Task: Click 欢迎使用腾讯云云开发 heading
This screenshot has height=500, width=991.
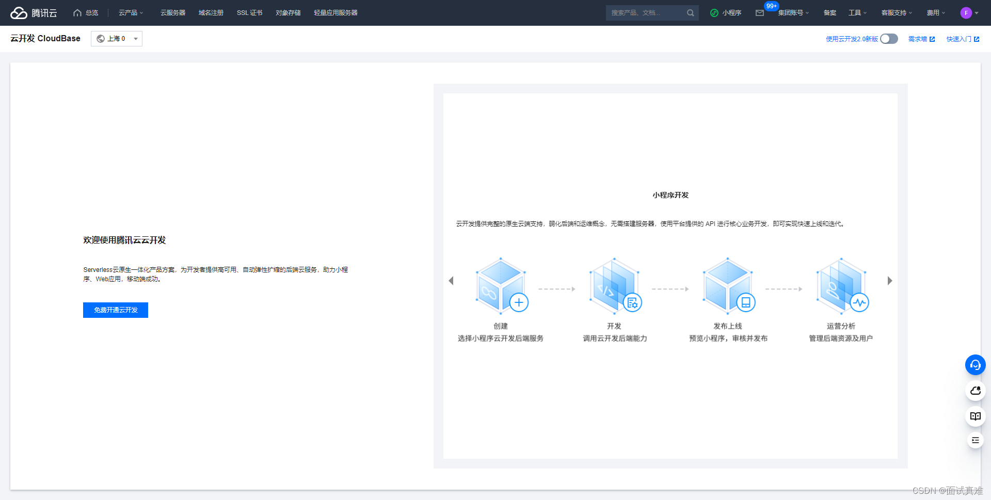Action: point(124,240)
